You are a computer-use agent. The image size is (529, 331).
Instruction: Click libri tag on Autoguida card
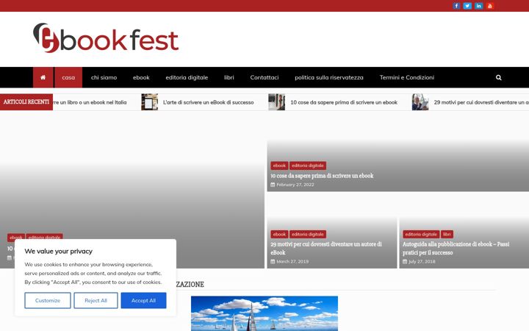(447, 234)
